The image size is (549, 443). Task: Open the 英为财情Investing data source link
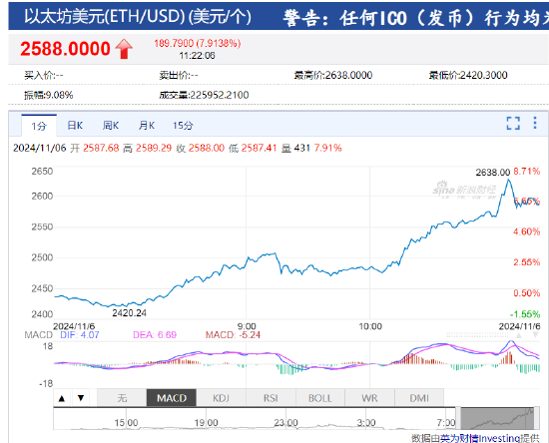[x=480, y=438]
